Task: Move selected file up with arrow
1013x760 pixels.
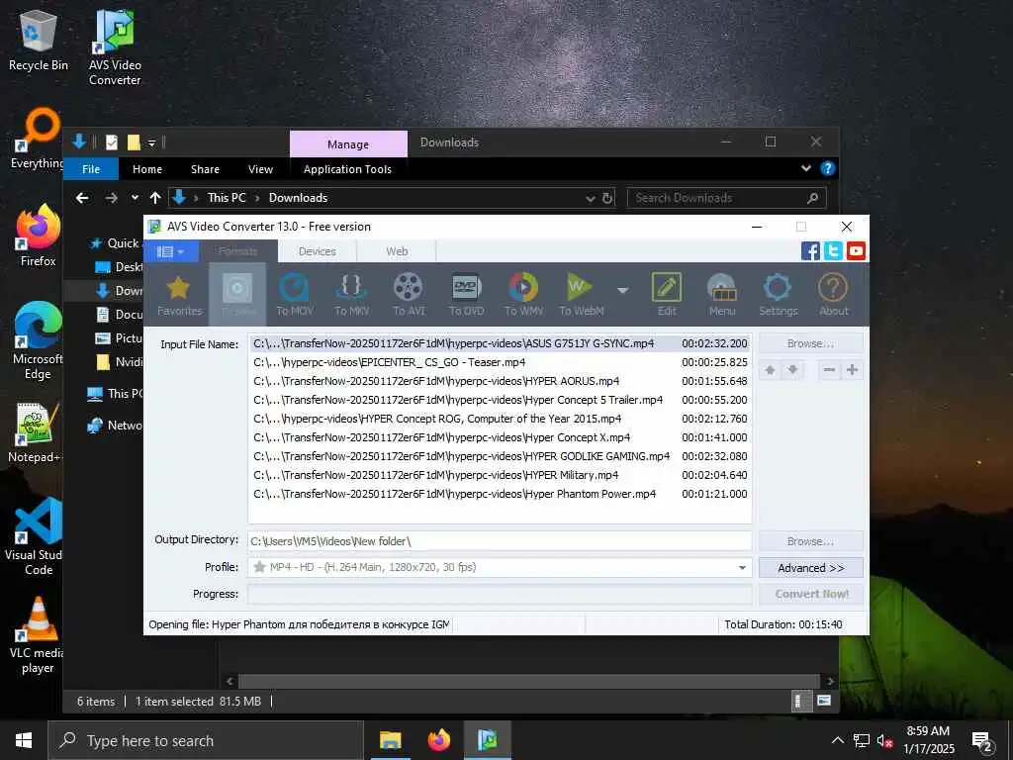Action: [770, 370]
